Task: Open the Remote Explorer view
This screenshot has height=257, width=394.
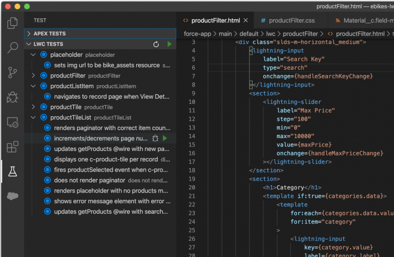Action: coord(12,122)
